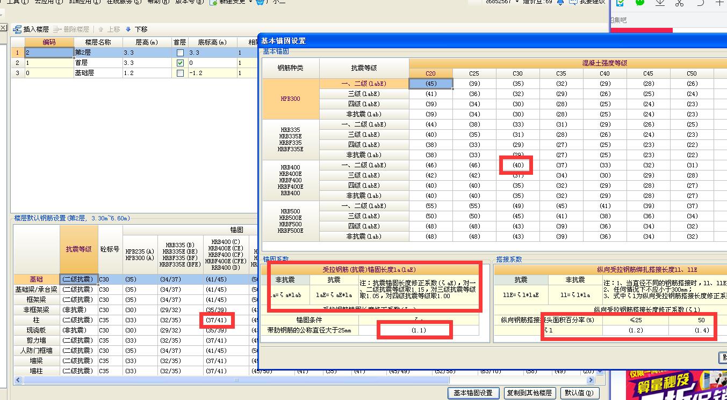The height and width of the screenshot is (400, 727).
Task: Click the 复制到其他楼层 button
Action: coord(529,393)
